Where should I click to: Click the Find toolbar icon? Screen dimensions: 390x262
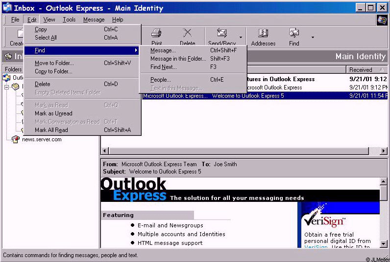click(x=294, y=33)
